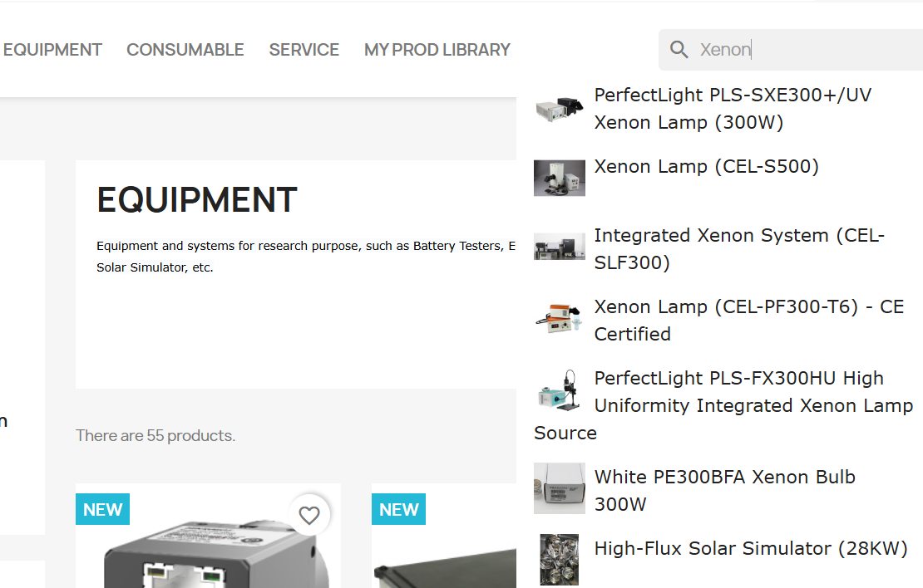The height and width of the screenshot is (588, 923).
Task: Click the search field containing Xenon
Action: pos(791,49)
